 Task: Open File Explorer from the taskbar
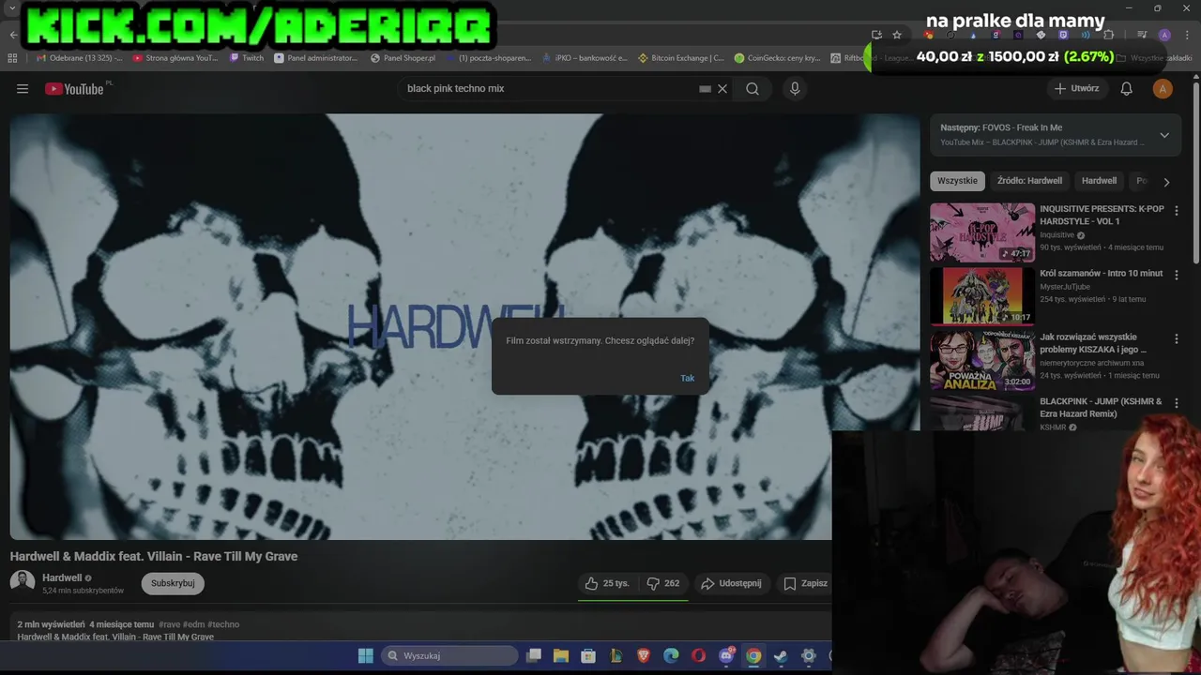[561, 655]
